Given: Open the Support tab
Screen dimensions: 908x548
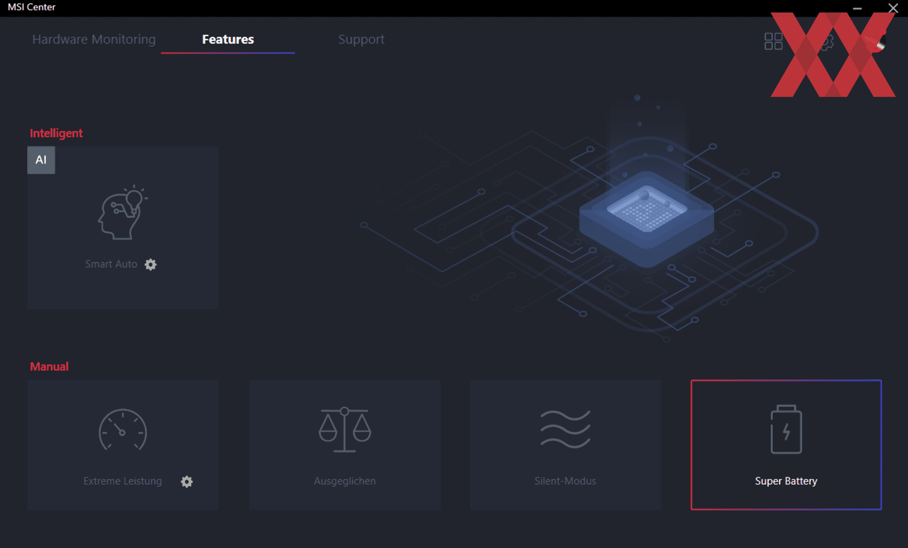Looking at the screenshot, I should tap(361, 39).
